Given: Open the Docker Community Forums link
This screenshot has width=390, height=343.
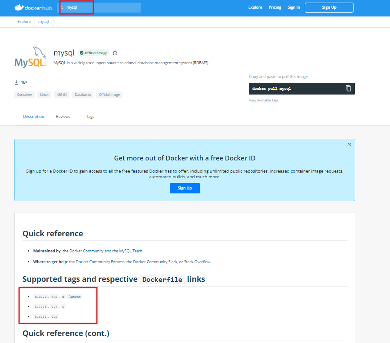Looking at the screenshot, I should tap(97, 262).
